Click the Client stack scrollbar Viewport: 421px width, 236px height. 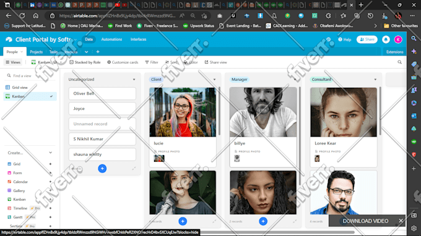pyautogui.click(x=219, y=111)
